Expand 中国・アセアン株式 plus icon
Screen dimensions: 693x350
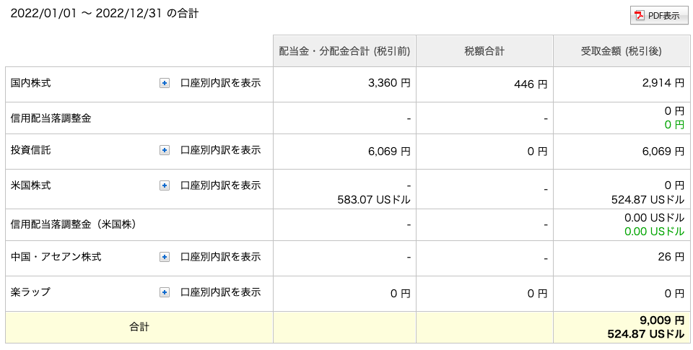pos(165,257)
